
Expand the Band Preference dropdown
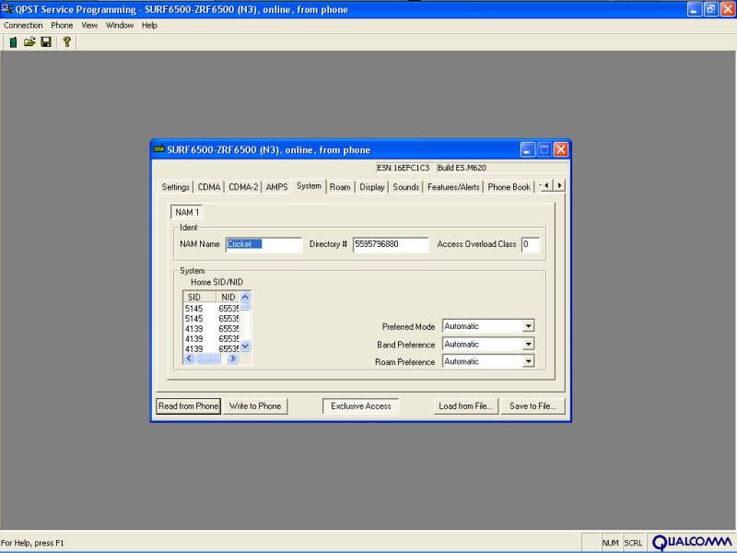click(528, 344)
